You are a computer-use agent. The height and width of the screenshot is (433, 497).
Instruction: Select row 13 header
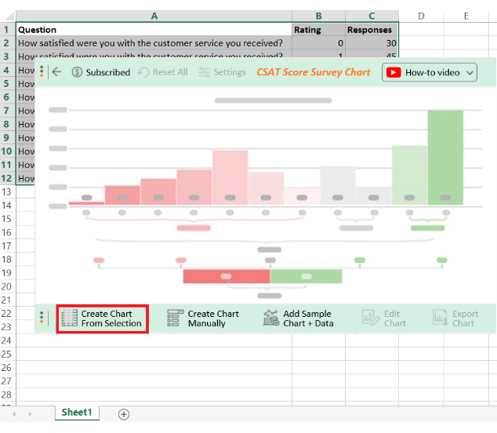[7, 192]
